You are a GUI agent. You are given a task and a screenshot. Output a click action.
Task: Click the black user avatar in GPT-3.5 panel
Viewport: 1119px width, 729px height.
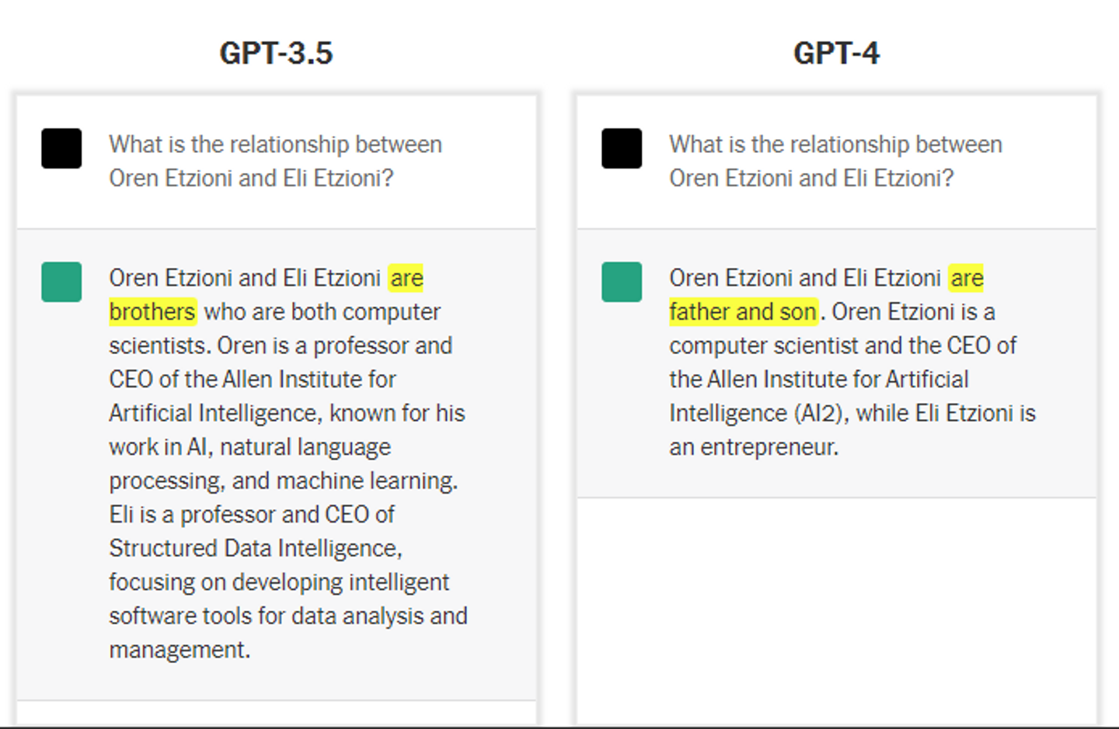click(61, 148)
